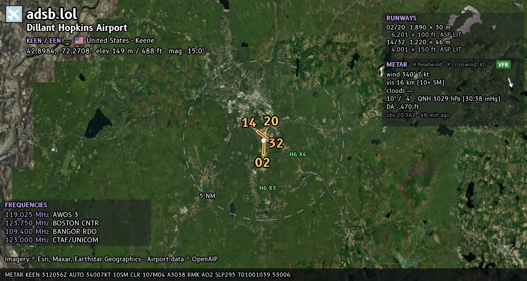This screenshot has height=281, width=527.
Task: Click the 02/20 1,890 × 30 m row
Action: pos(418,27)
